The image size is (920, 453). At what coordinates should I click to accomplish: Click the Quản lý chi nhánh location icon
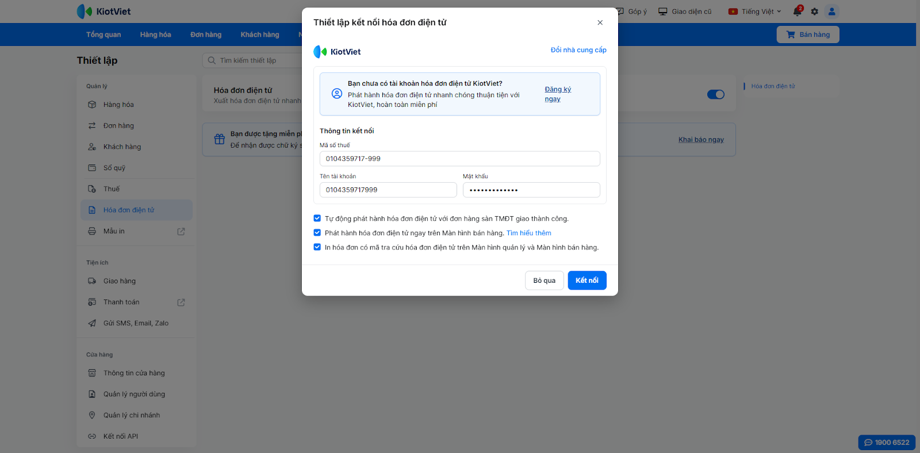[92, 415]
